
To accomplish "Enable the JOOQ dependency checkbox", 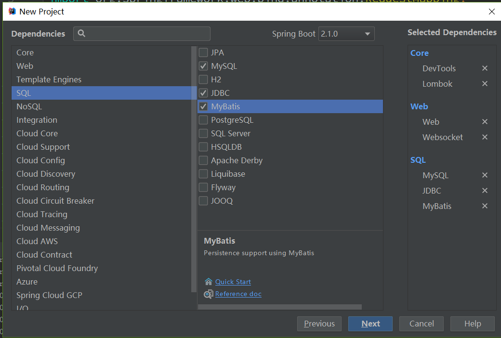I will [203, 201].
